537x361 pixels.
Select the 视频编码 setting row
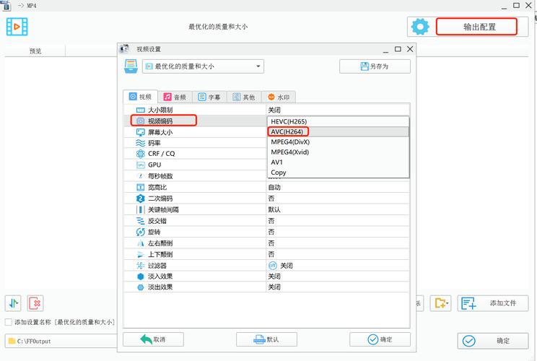coord(195,121)
